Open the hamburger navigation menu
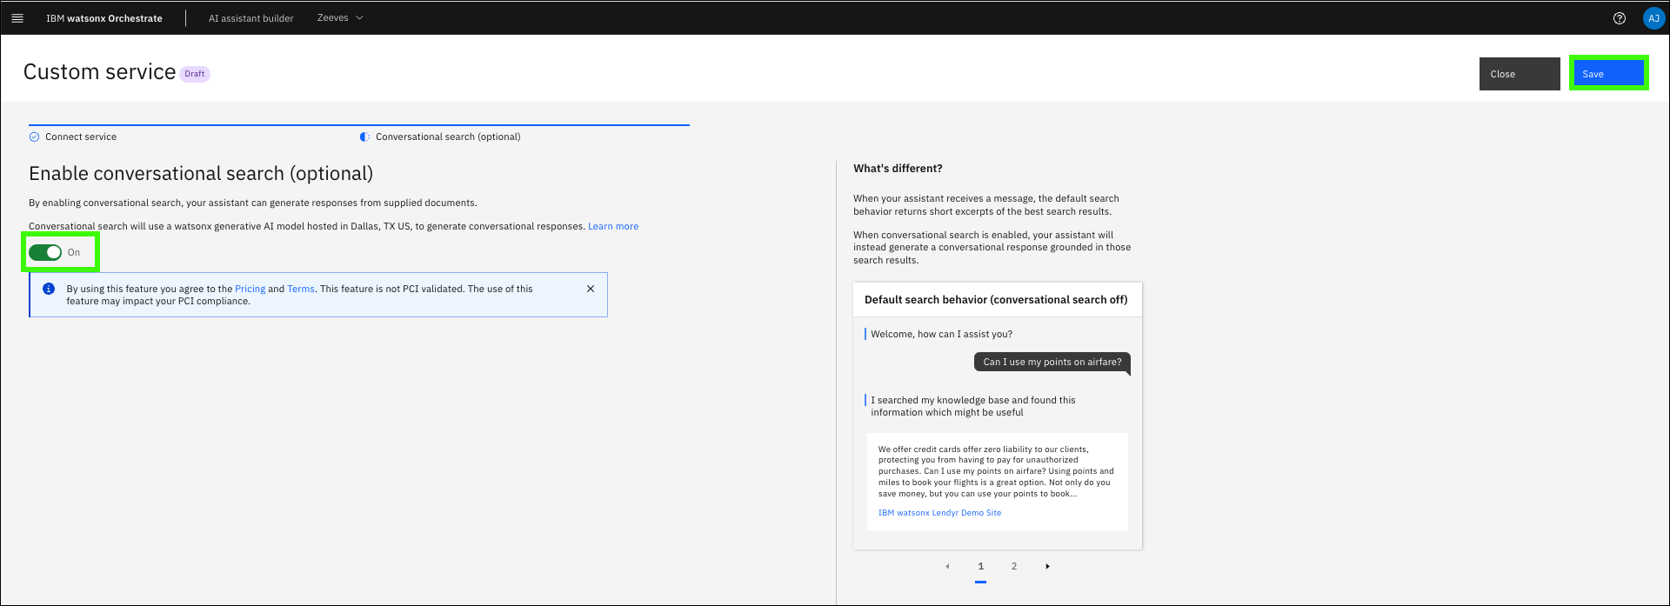 pos(17,18)
